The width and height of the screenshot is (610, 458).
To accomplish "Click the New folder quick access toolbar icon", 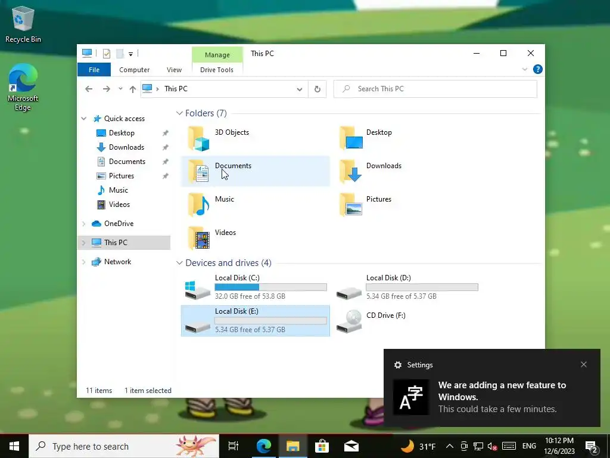I will 120,53.
